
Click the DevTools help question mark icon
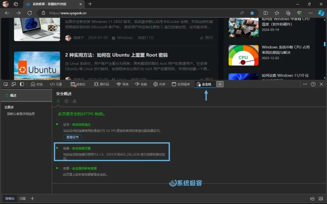[x=313, y=84]
